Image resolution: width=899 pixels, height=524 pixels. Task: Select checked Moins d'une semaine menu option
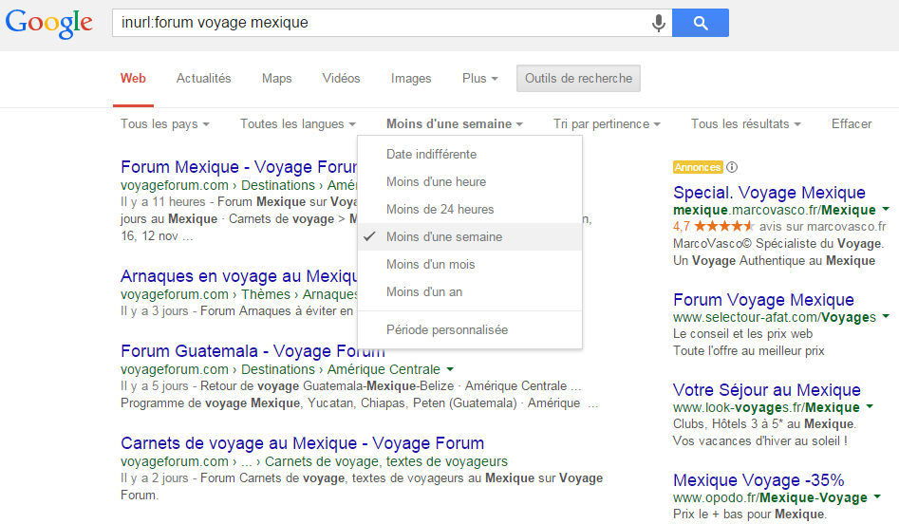tap(470, 236)
